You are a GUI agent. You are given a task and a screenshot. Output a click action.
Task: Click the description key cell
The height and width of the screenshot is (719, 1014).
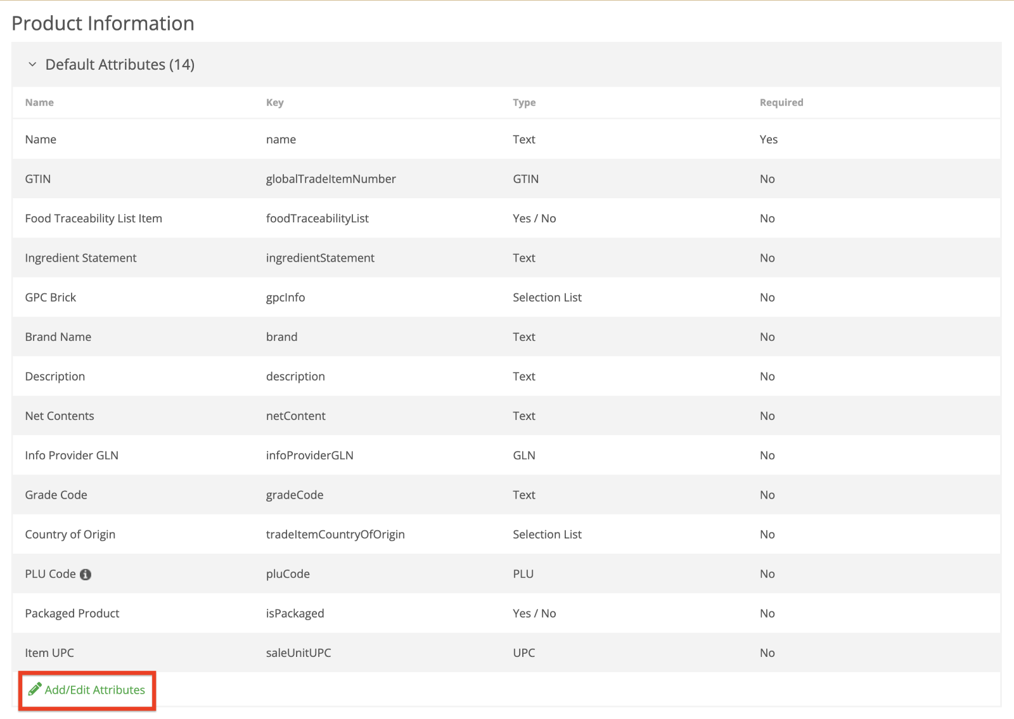pos(295,377)
